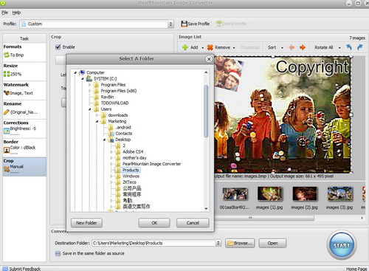Open the File menu
Screen dimensions: 369x271
[4, 13]
